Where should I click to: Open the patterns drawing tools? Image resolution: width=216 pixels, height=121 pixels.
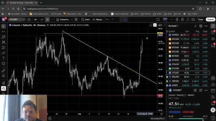pos(3,42)
